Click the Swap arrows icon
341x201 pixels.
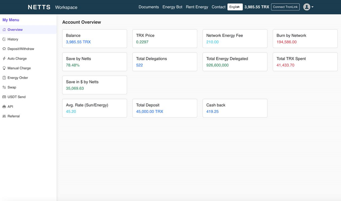click(x=4, y=87)
